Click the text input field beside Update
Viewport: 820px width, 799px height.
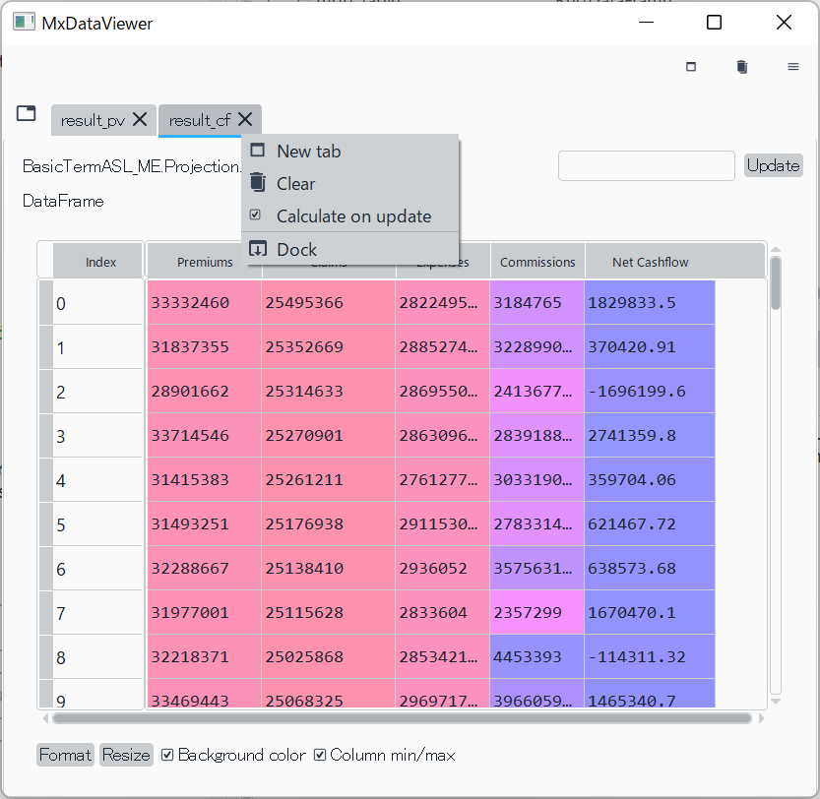point(646,165)
